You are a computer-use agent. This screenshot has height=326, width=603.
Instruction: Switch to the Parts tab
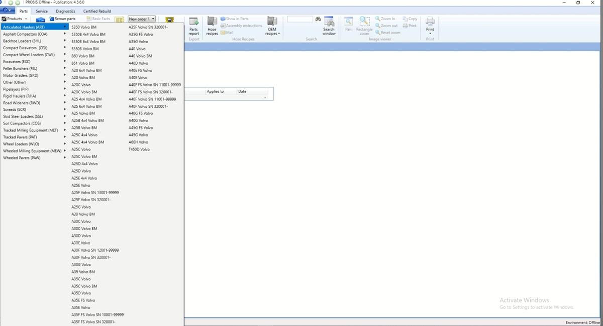point(24,11)
